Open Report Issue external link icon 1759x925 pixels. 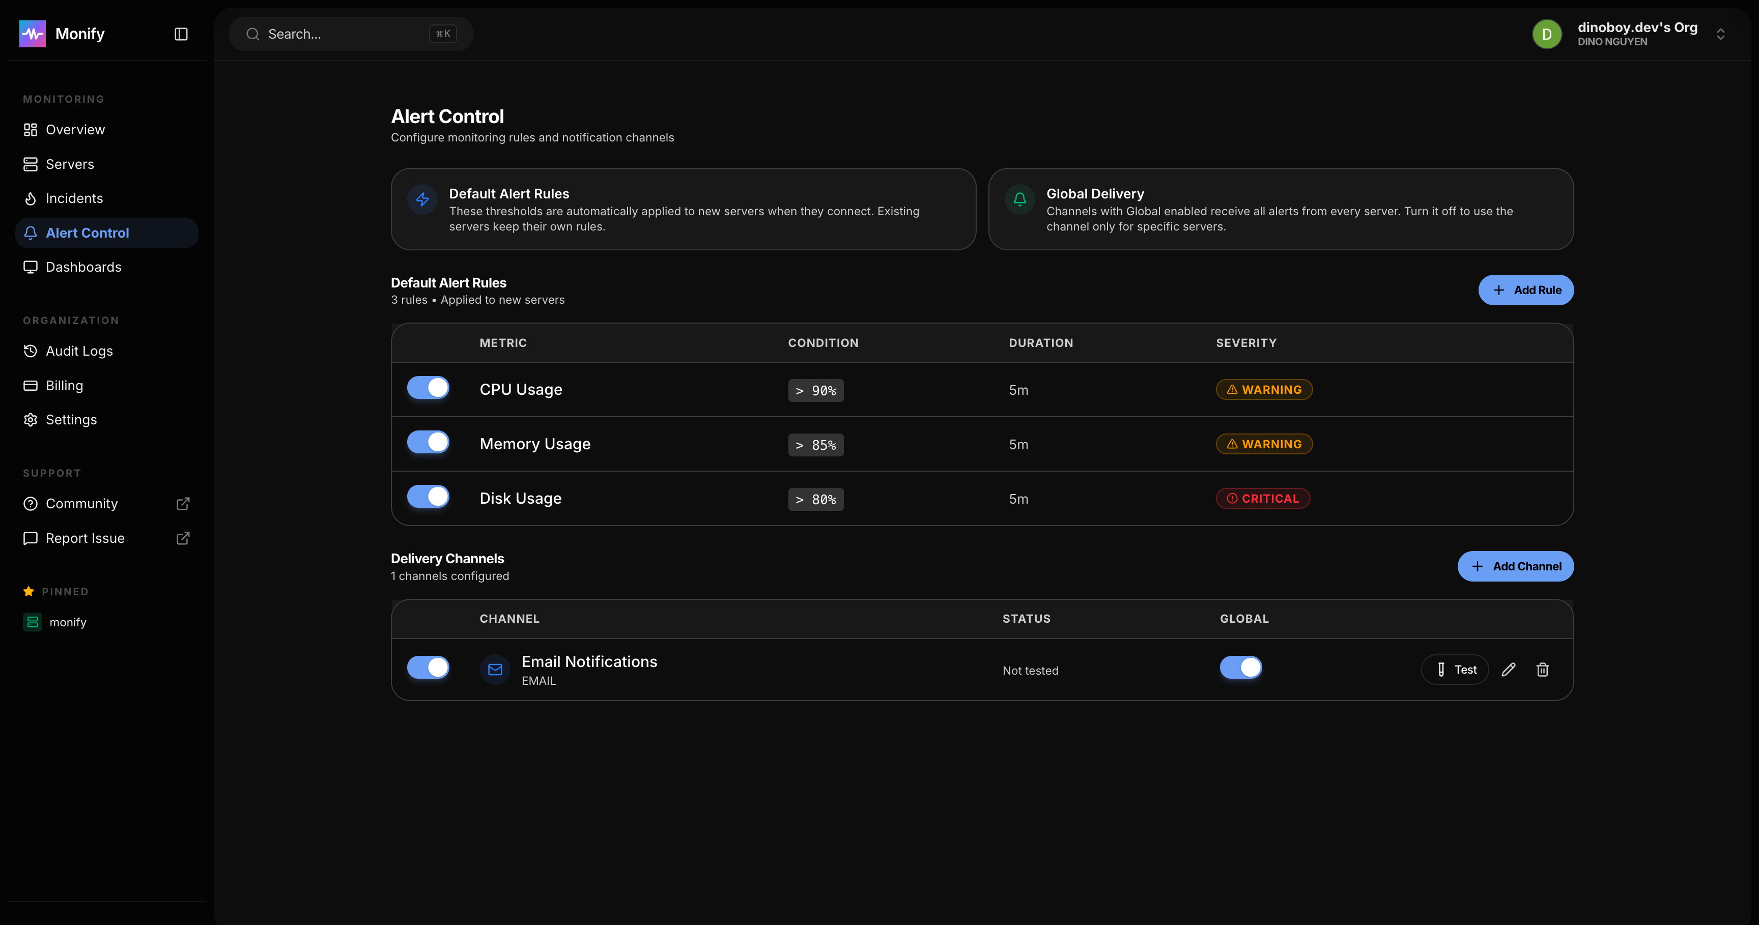pyautogui.click(x=183, y=539)
